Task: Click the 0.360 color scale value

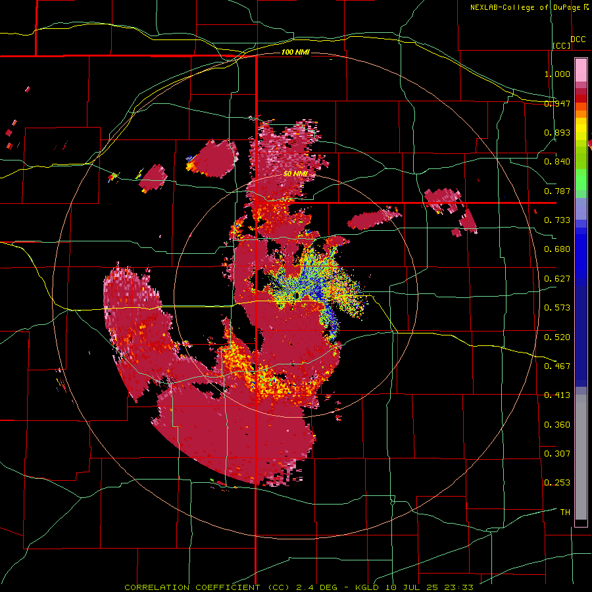Action: tap(557, 425)
